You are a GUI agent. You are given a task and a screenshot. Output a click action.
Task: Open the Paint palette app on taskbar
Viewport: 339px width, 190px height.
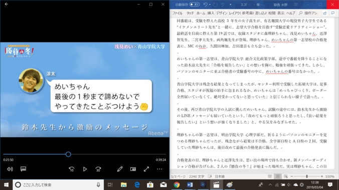229,185
